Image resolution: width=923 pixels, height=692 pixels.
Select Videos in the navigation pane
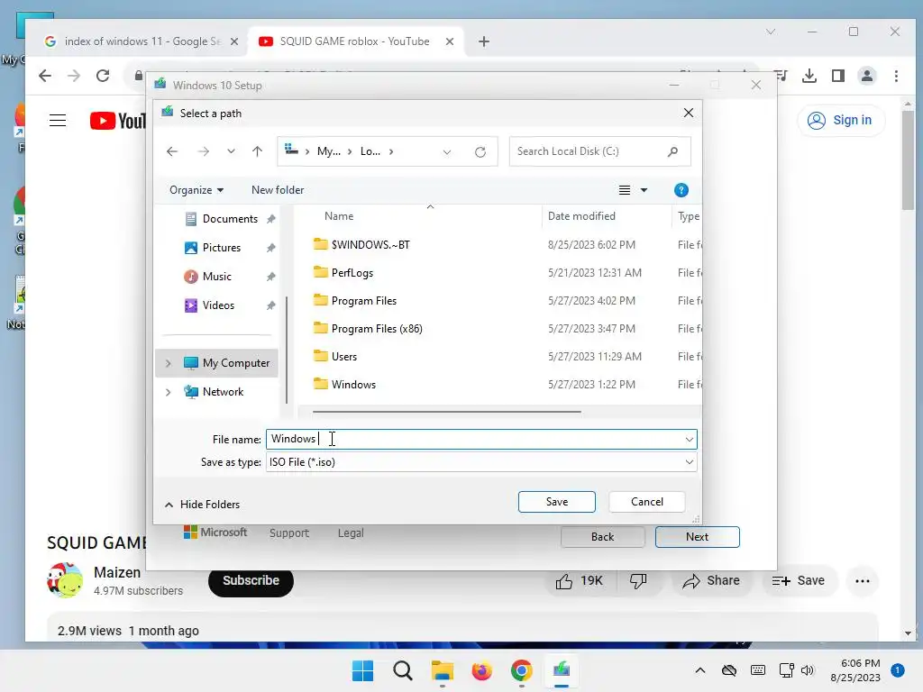[x=218, y=305]
